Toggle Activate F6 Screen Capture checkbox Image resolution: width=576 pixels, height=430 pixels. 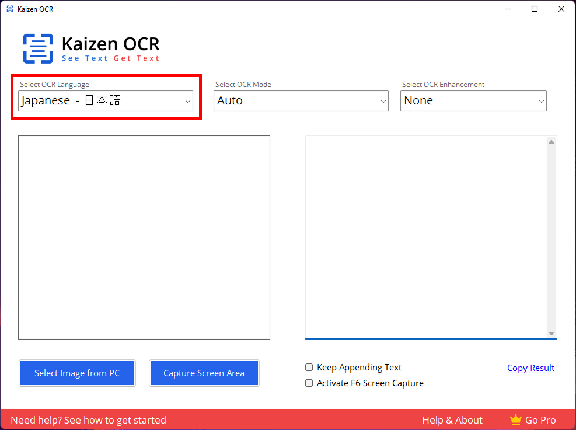click(309, 383)
